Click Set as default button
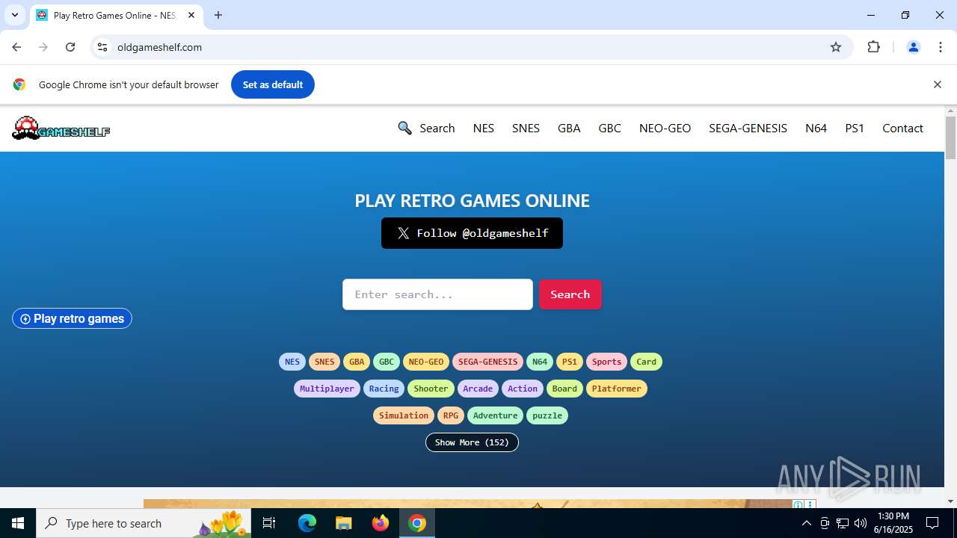Screen dimensions: 957x538 [x=273, y=84]
